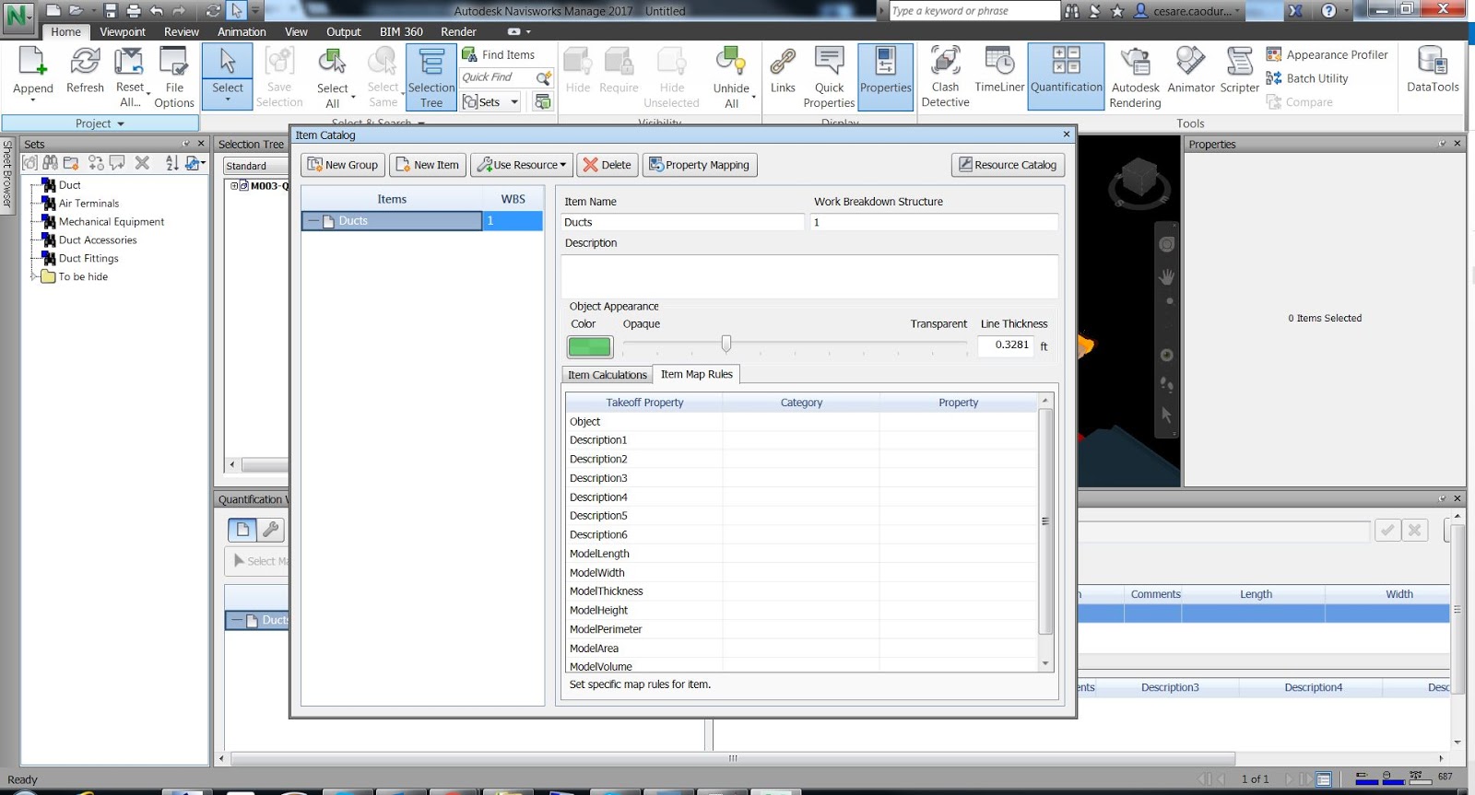Screen dimensions: 1475x795
Task: Click Unhide All icon
Action: (731, 63)
